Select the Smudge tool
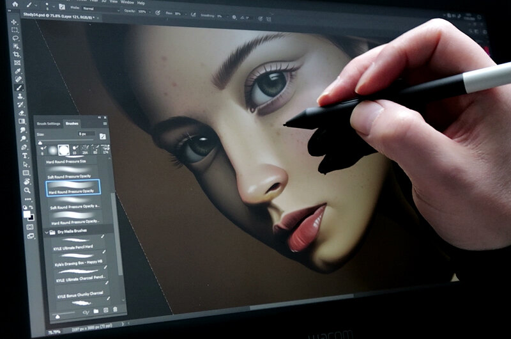The height and width of the screenshot is (339, 511). [x=23, y=130]
